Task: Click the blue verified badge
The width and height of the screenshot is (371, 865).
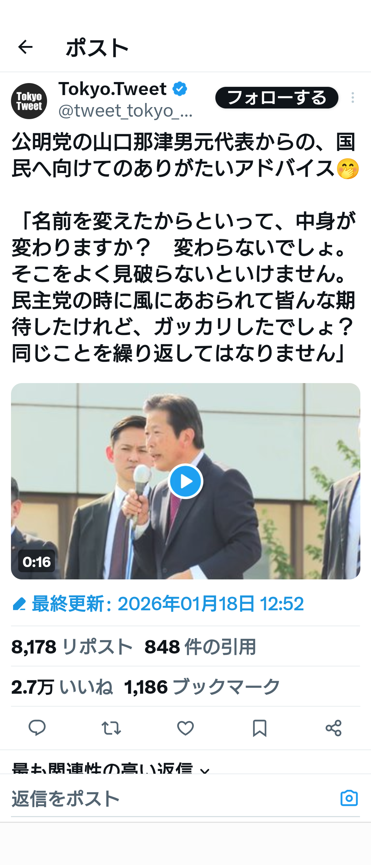Action: [180, 89]
